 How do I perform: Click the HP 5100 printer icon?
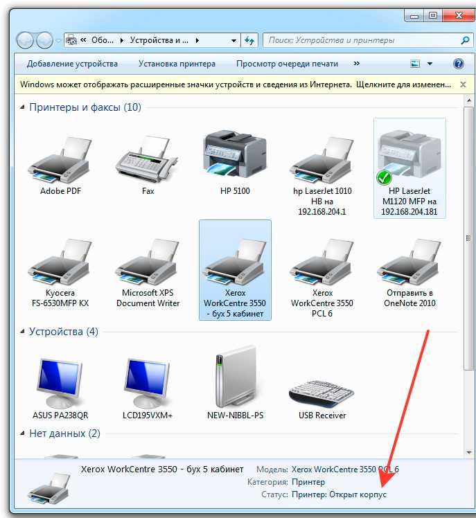coord(234,157)
